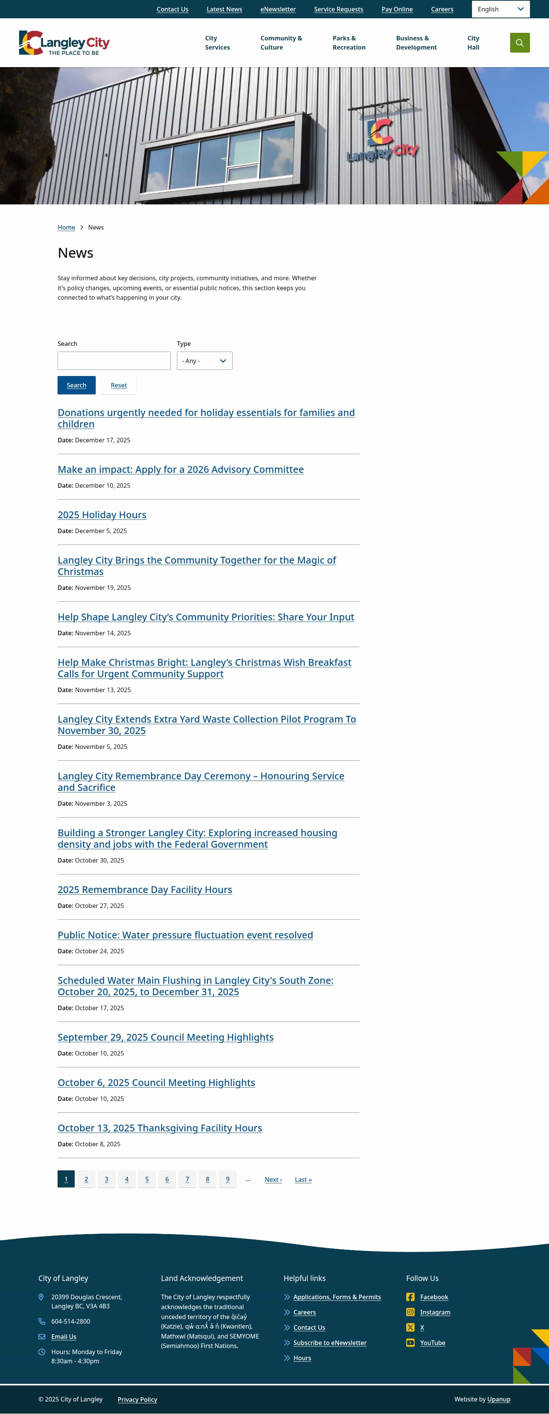Image resolution: width=549 pixels, height=1414 pixels.
Task: Go to page 2 of news
Action: 86,1179
